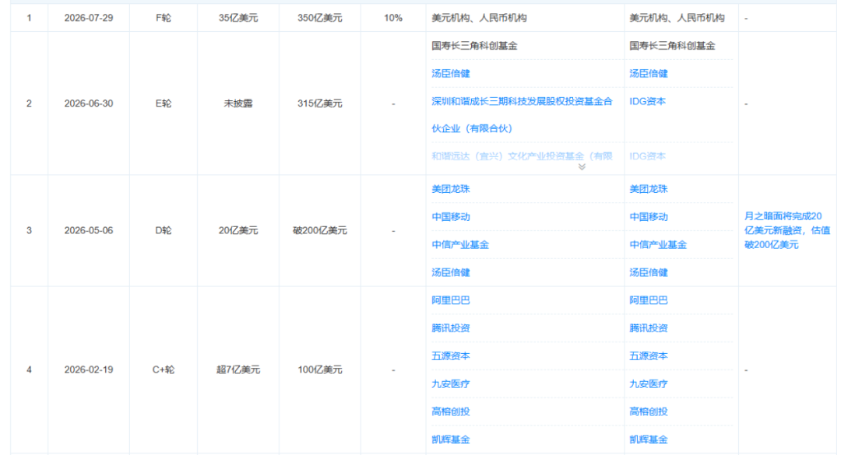Open 五源资本 in the second investor column
The height and width of the screenshot is (455, 841).
pos(649,356)
